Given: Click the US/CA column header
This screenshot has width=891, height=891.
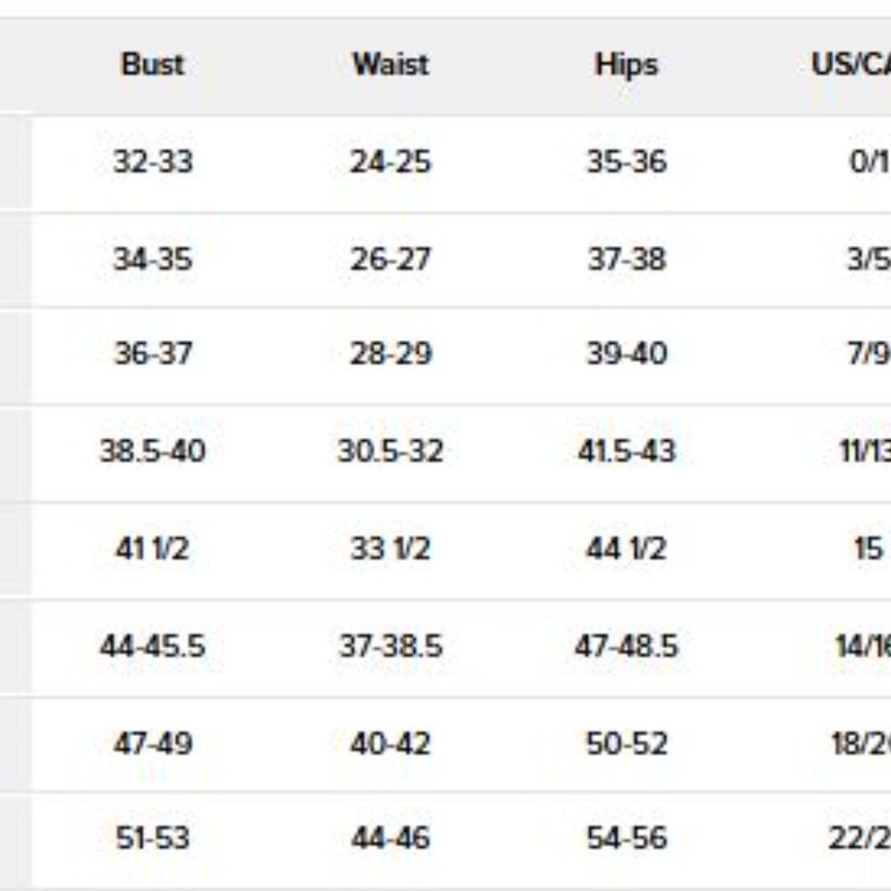Looking at the screenshot, I should pos(851,64).
